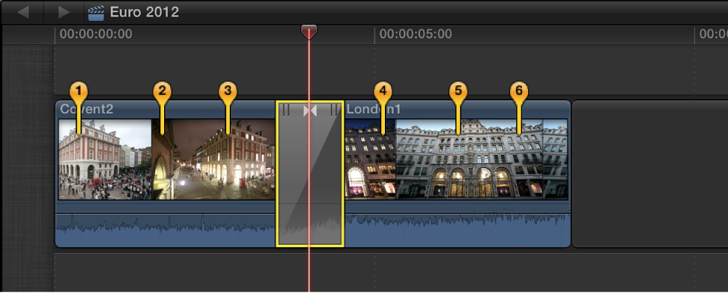The image size is (728, 294).
Task: Click the London1 clip name label
Action: [x=374, y=109]
